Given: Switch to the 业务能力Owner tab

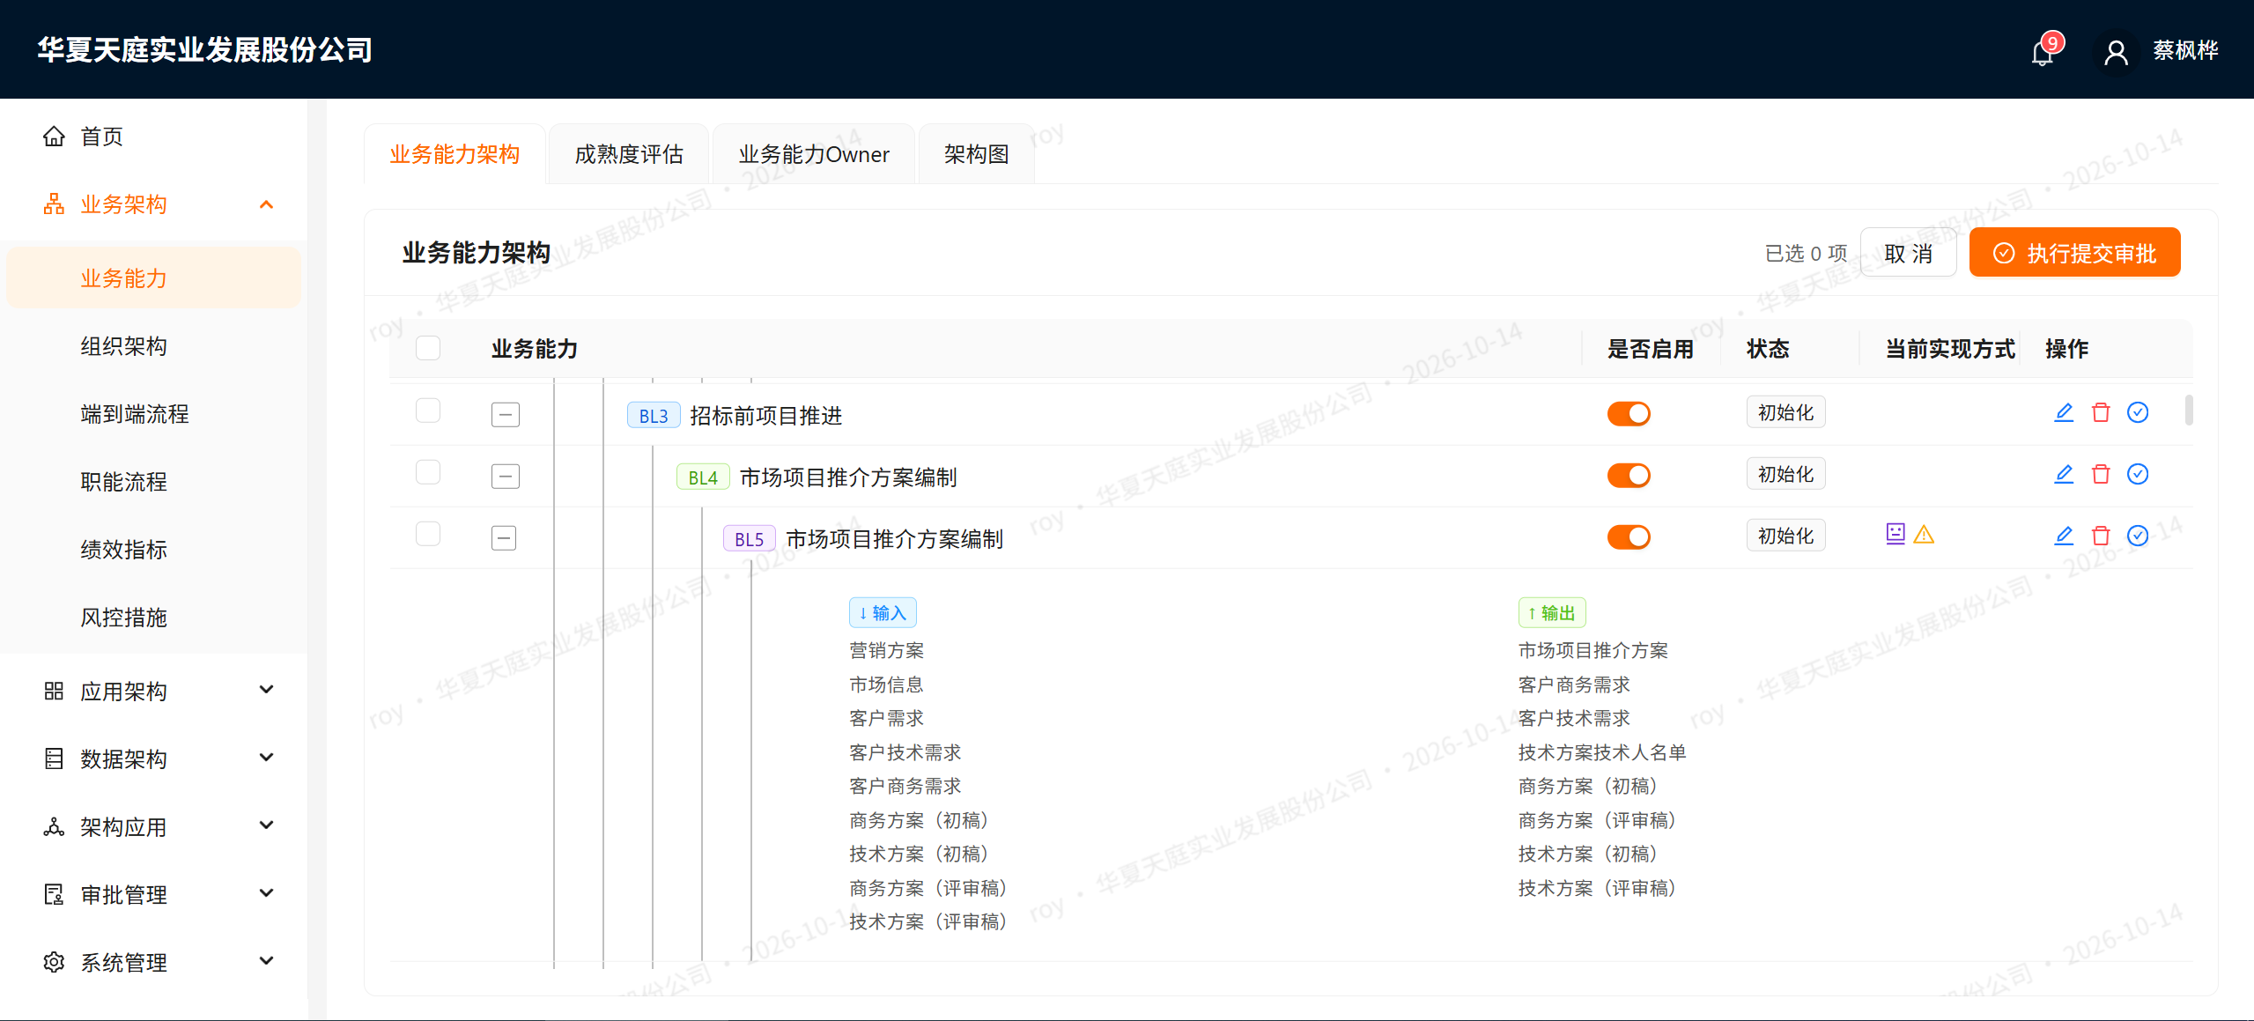Looking at the screenshot, I should [x=814, y=154].
